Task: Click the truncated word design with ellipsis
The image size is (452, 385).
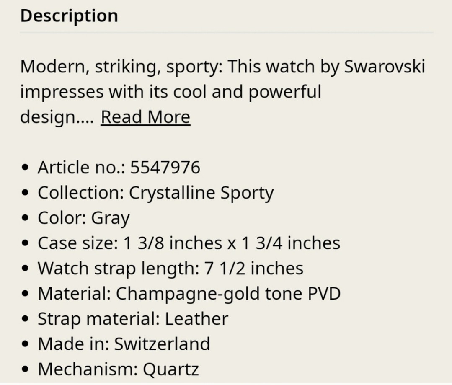Action: [57, 118]
